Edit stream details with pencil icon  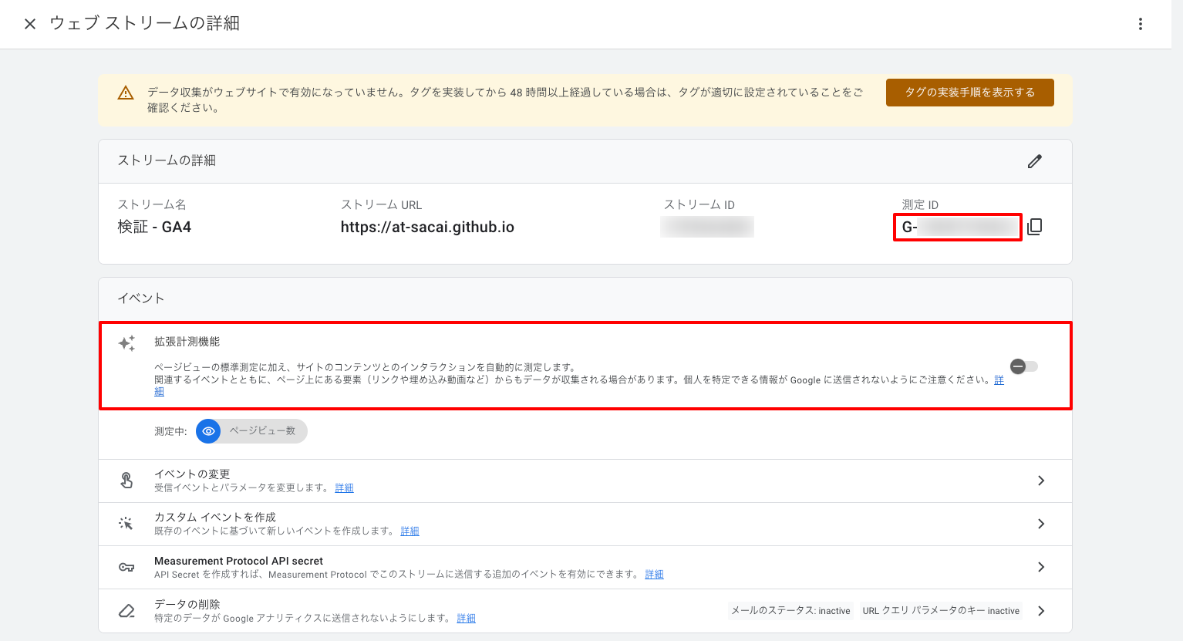click(1035, 161)
